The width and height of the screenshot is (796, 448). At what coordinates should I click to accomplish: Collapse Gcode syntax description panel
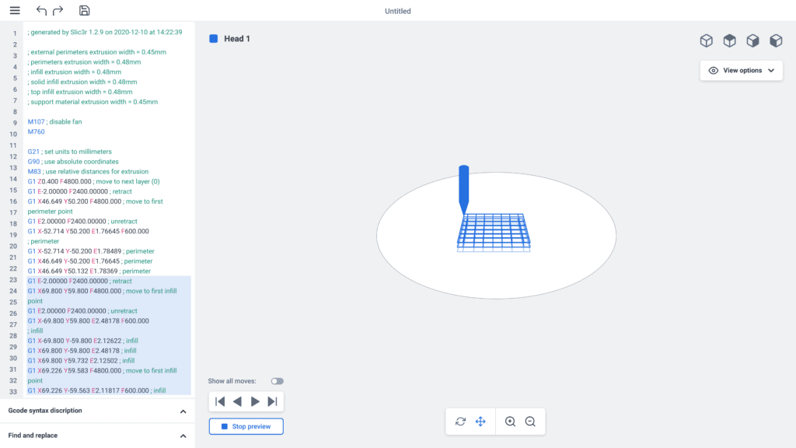[183, 411]
